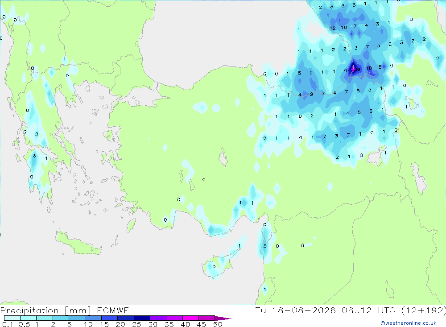The image size is (446, 327).
Task: Click the '10' value on the map
Action: pos(344,27)
